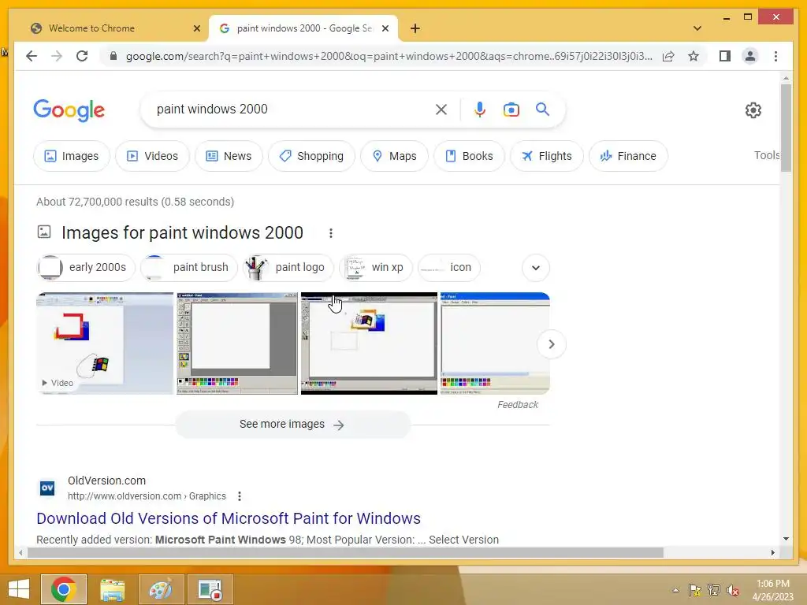Open the first video thumbnail result
This screenshot has height=605, width=807.
point(105,343)
